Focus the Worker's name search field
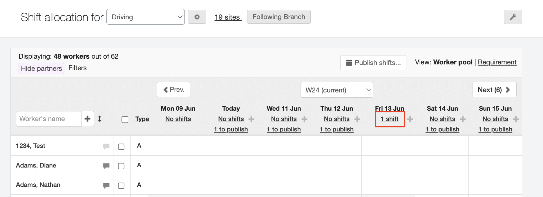This screenshot has height=197, width=543. point(49,119)
